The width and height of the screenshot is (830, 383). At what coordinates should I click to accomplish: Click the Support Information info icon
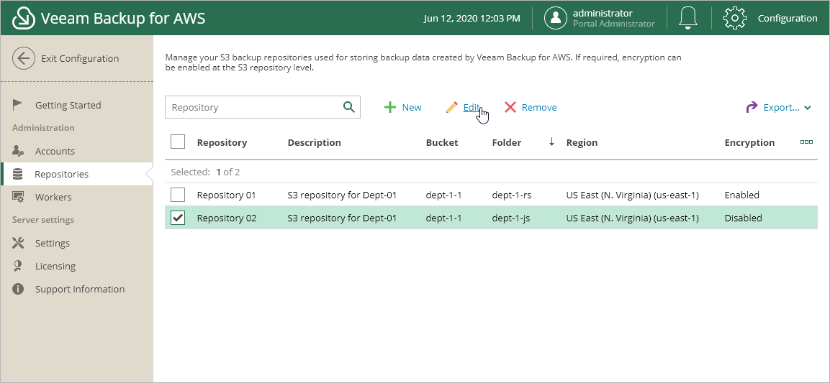pos(18,289)
